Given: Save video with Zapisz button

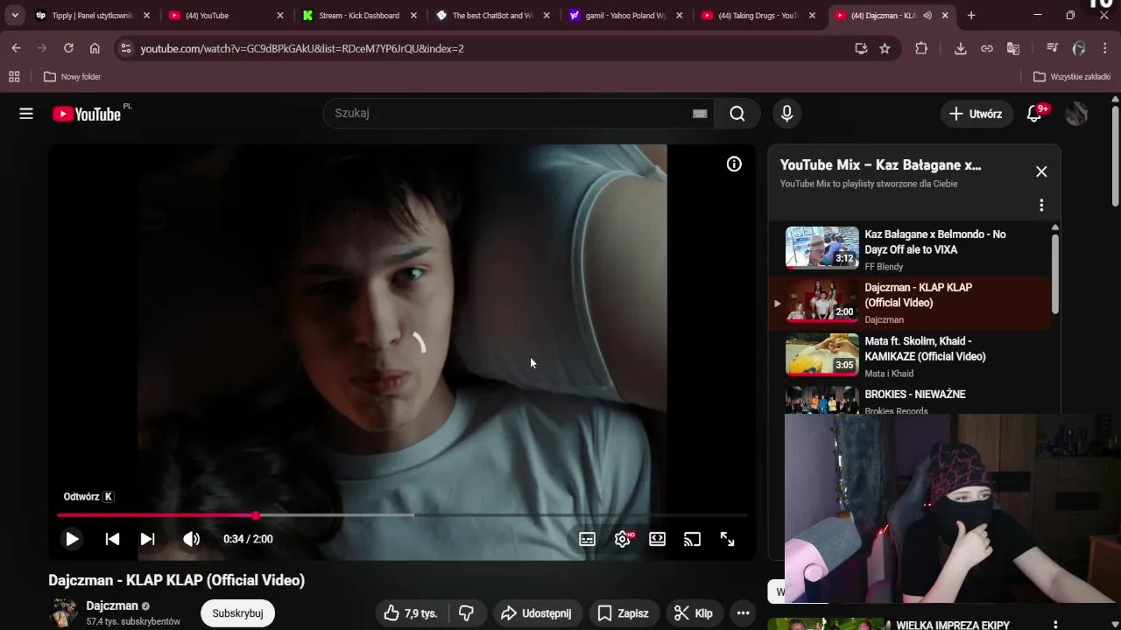Looking at the screenshot, I should (x=623, y=613).
